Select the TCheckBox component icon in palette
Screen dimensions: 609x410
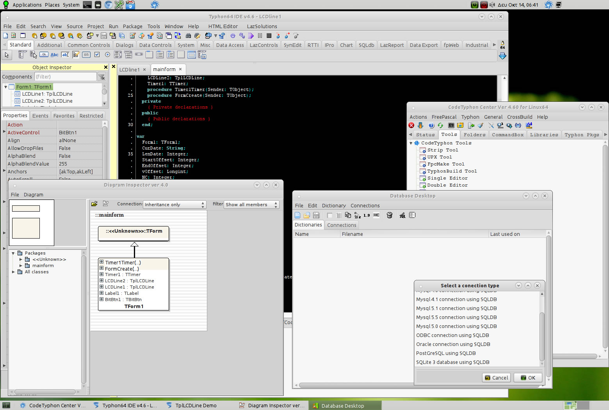tap(97, 55)
